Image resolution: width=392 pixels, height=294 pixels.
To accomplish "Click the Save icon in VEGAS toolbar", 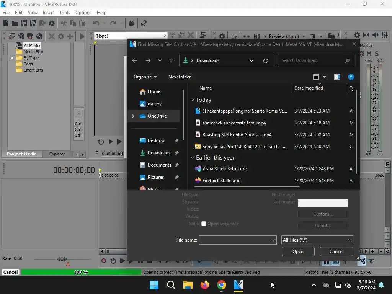I will pos(24,23).
